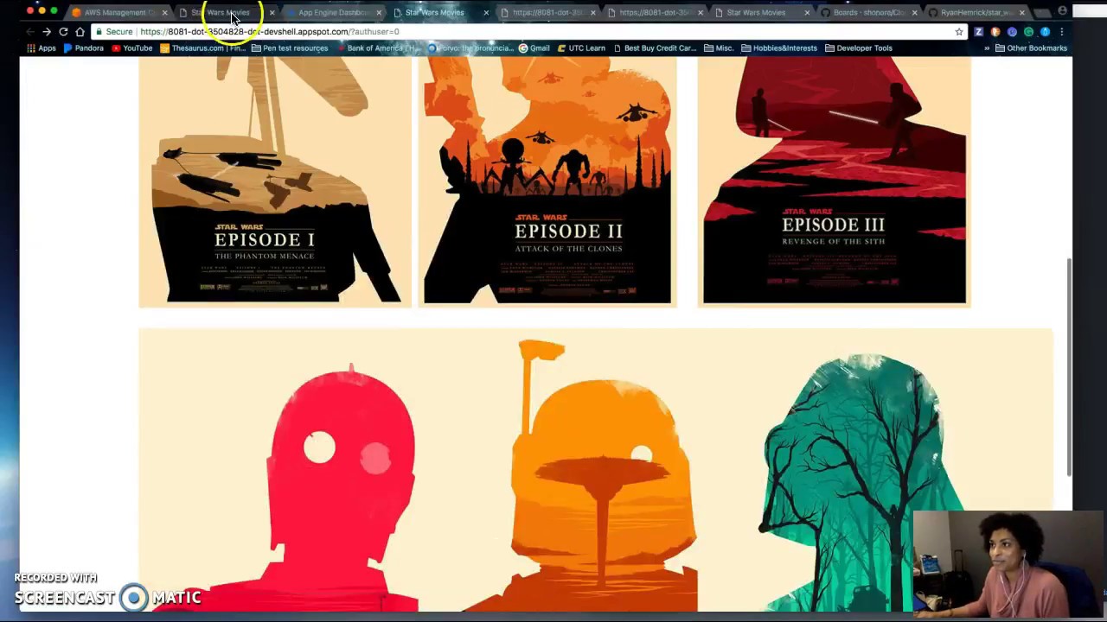The height and width of the screenshot is (622, 1107).
Task: Open the Best Buy Credit Card bookmark
Action: pos(655,48)
